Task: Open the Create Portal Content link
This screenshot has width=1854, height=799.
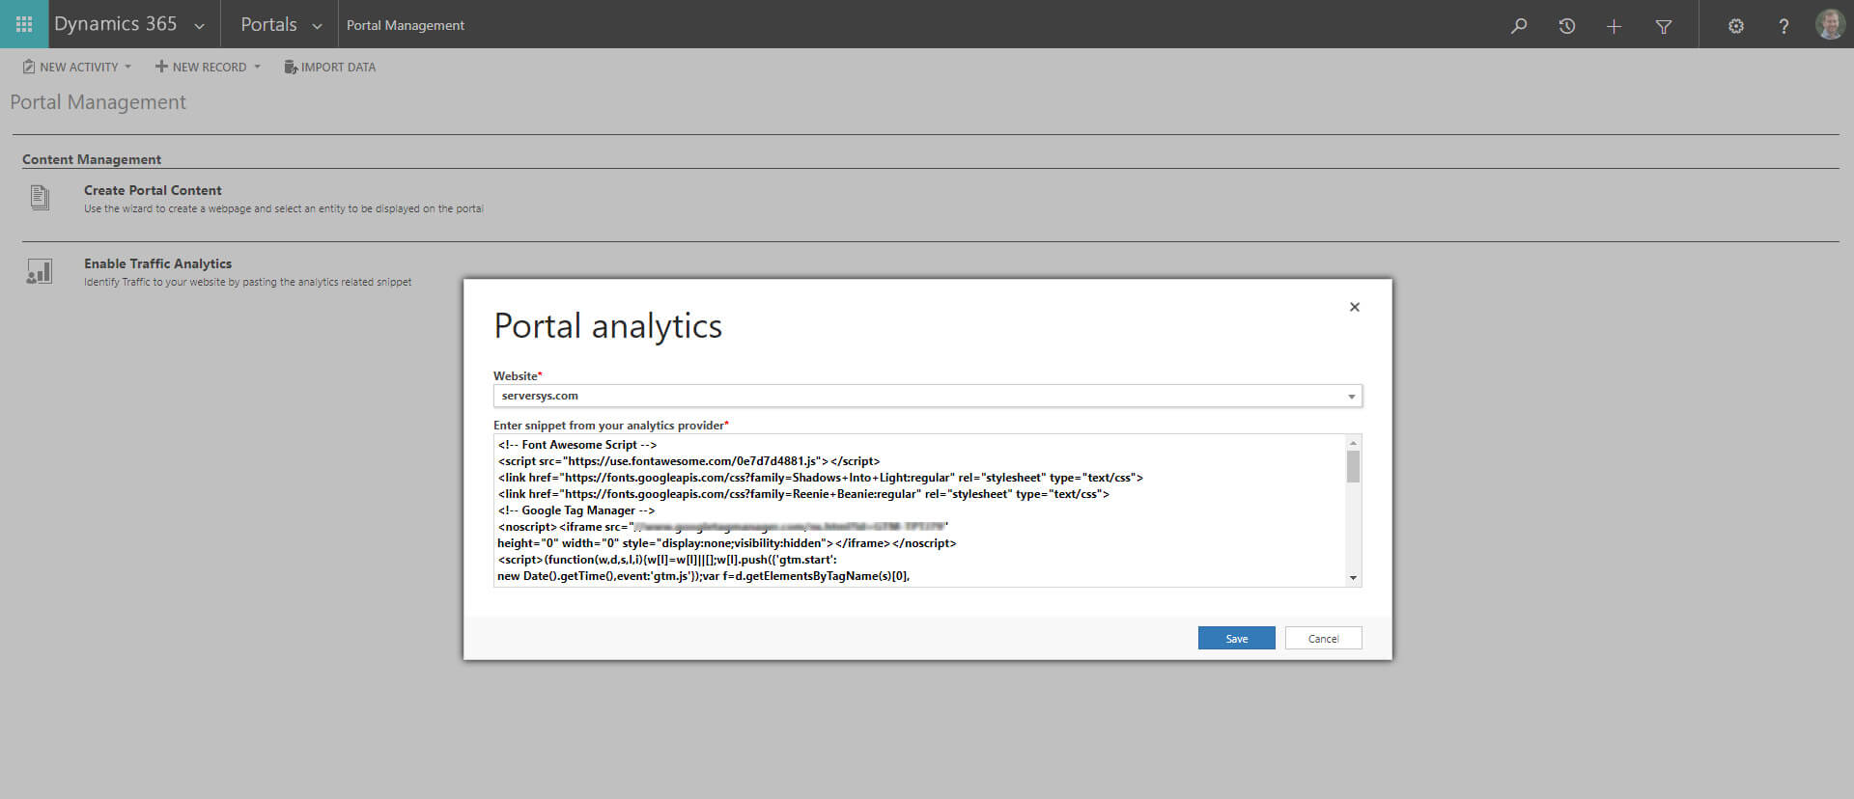Action: [x=153, y=190]
